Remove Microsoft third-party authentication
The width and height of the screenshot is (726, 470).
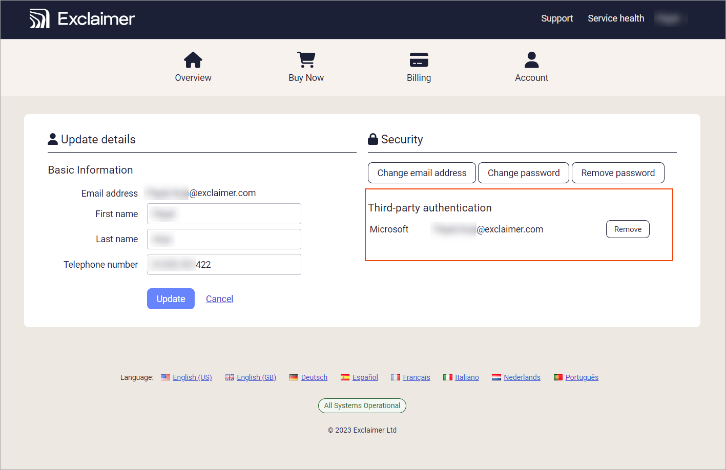[x=628, y=229]
